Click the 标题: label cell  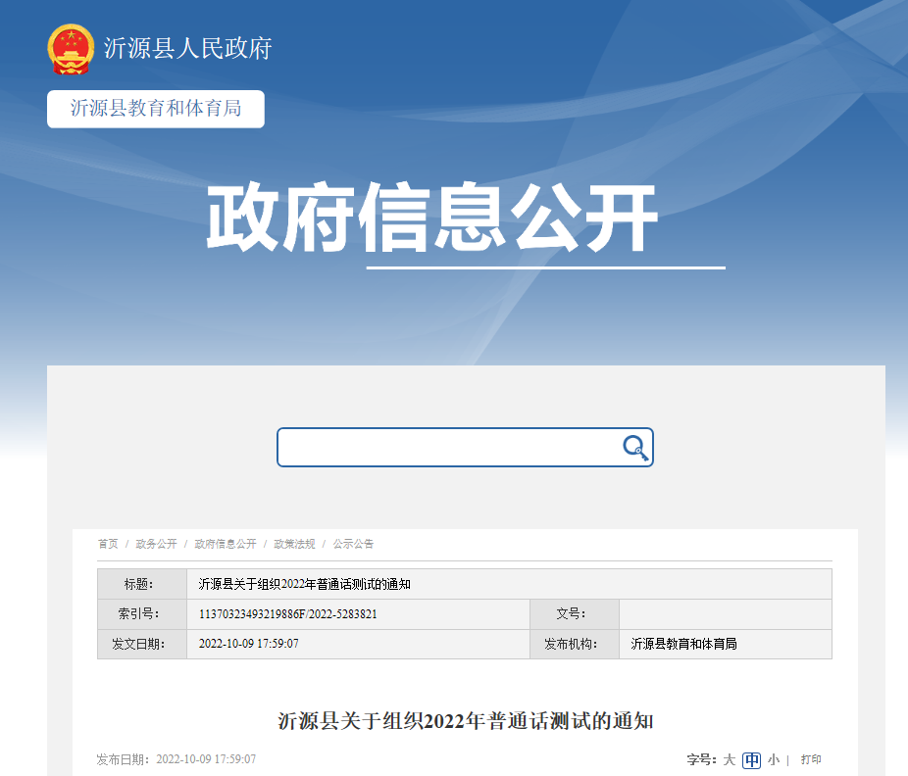point(142,584)
